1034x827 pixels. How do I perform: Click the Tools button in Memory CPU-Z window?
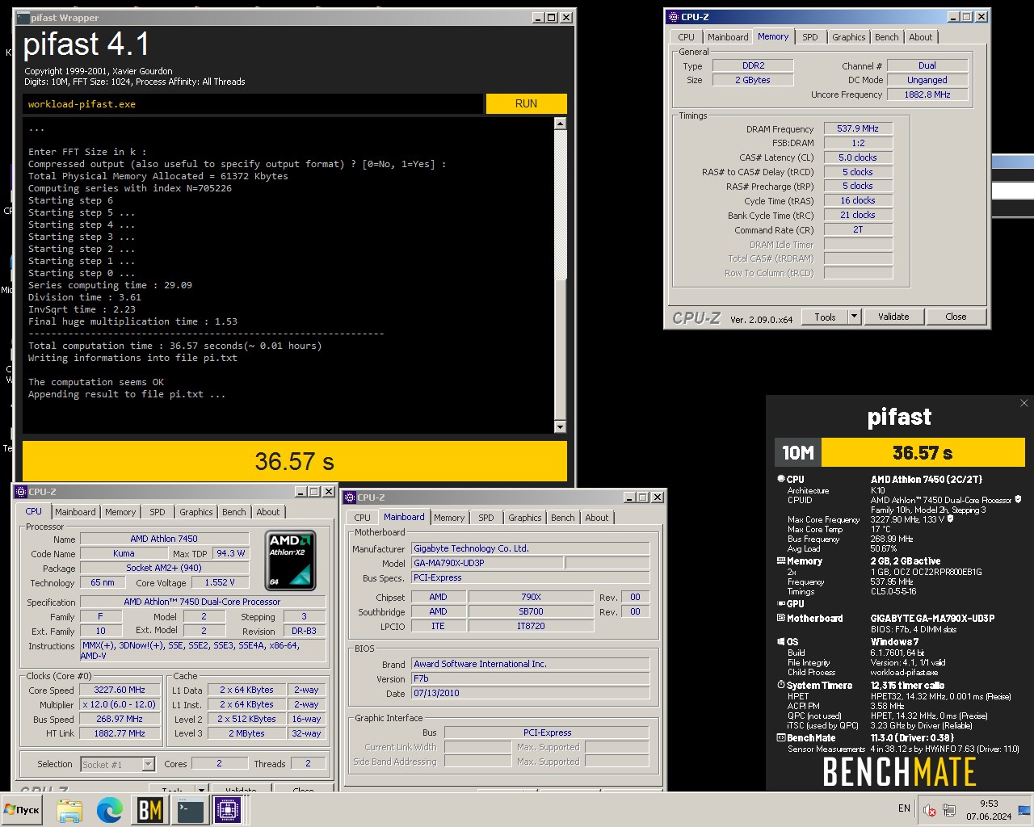point(825,317)
